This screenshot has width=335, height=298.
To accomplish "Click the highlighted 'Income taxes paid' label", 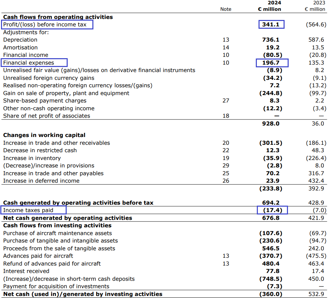I will coord(28,210).
